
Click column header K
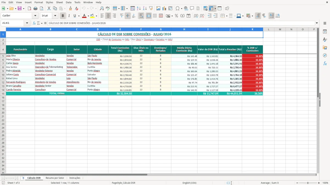[252, 29]
